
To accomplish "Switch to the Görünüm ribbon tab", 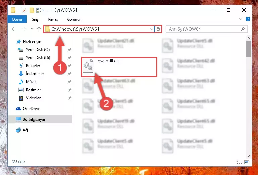I will pos(75,19).
